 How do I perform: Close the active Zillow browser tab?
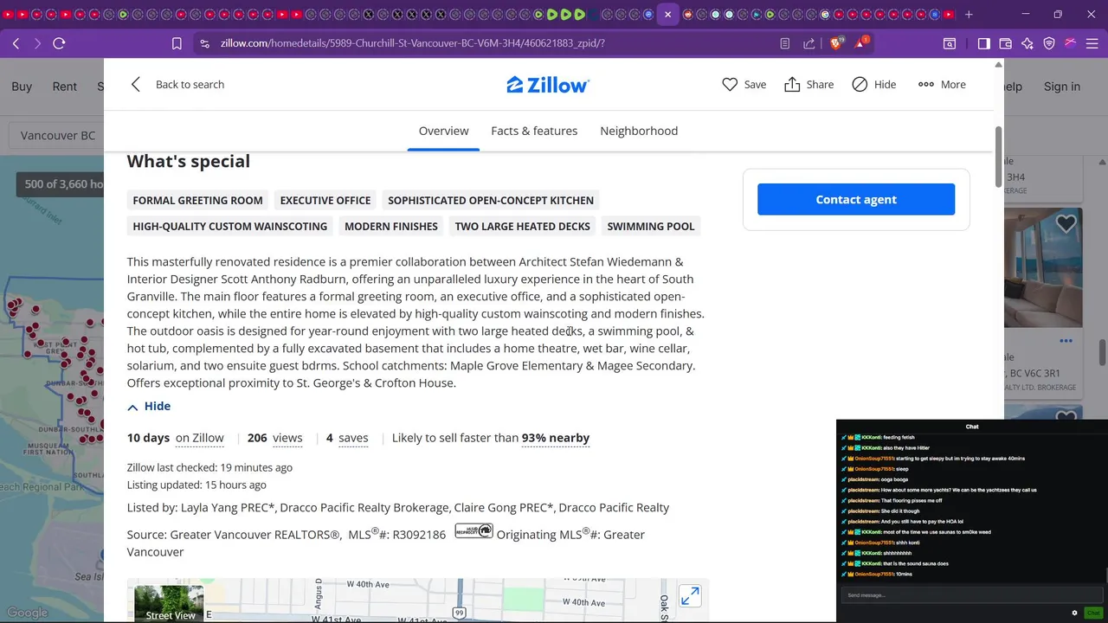(667, 15)
